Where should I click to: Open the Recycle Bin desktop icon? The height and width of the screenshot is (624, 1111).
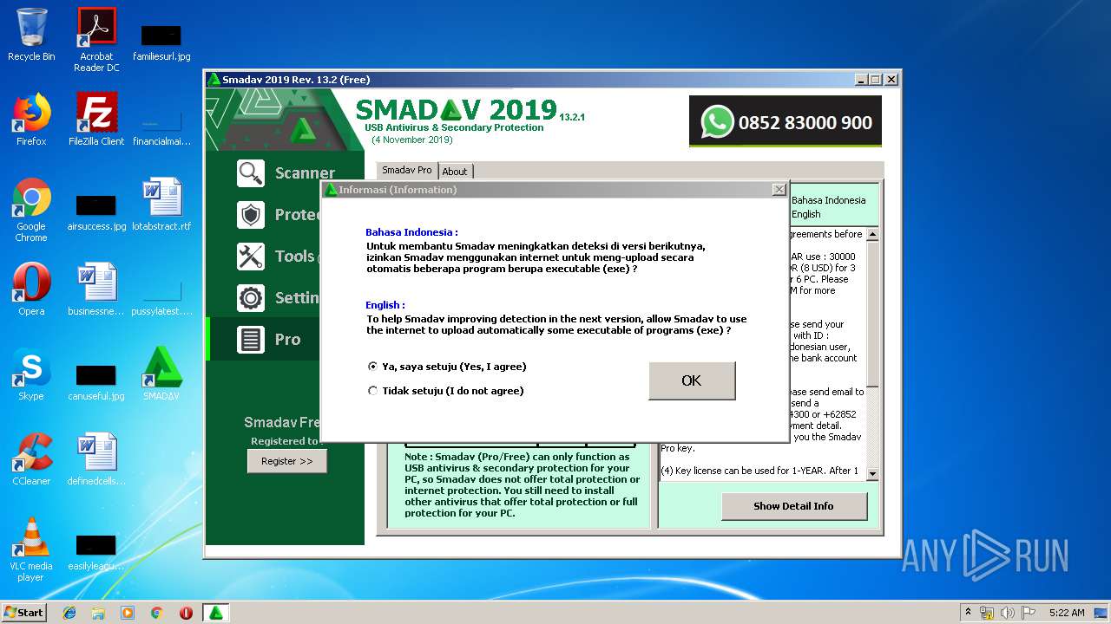tap(31, 35)
